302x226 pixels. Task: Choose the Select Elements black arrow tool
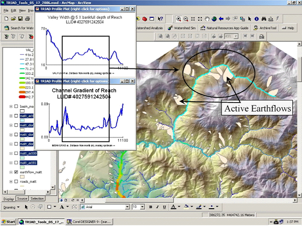(x=250, y=19)
